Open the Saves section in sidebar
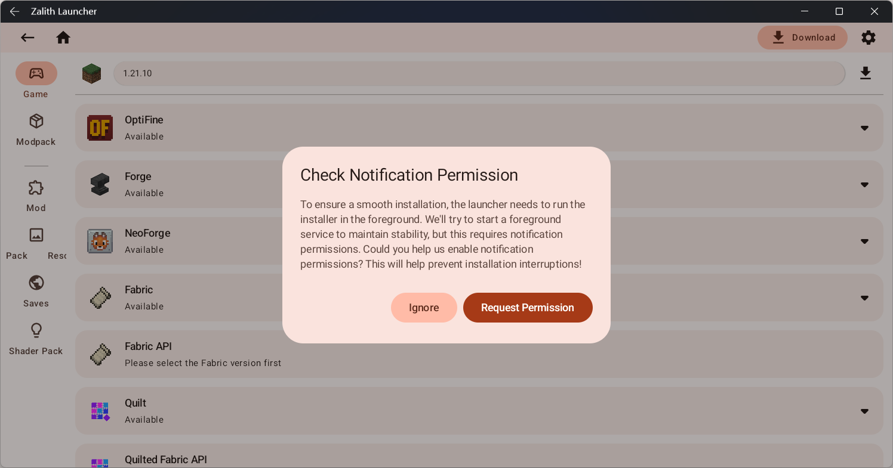The height and width of the screenshot is (468, 893). click(36, 282)
